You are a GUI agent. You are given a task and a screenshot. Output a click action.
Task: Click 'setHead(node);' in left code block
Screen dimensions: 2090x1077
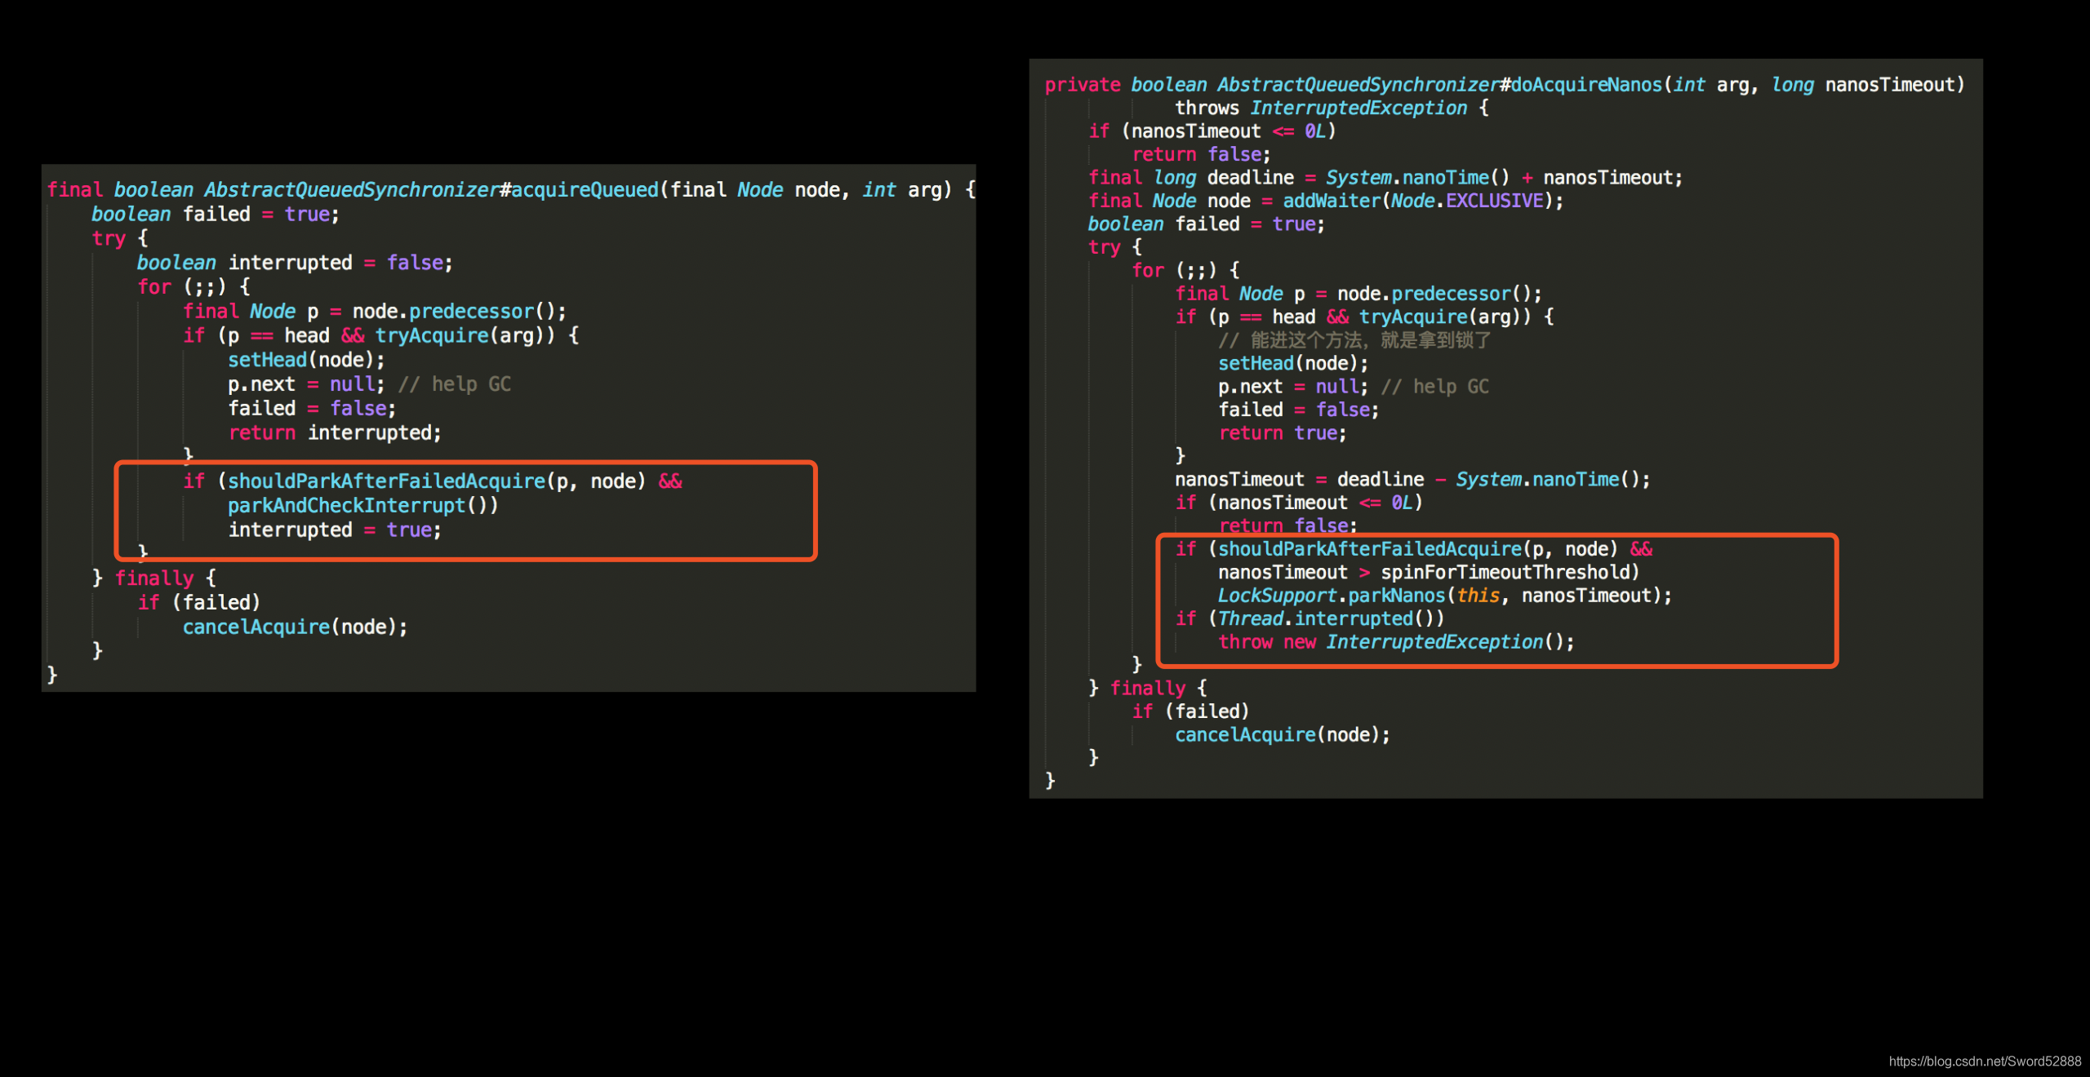coord(306,360)
